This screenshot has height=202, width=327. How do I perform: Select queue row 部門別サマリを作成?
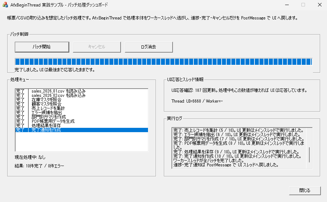(x=82, y=117)
